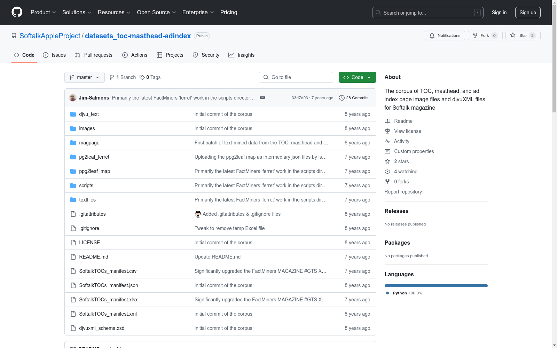Open the 'Tweak to remove temp Excel file' commit
The width and height of the screenshot is (557, 348).
(230, 228)
